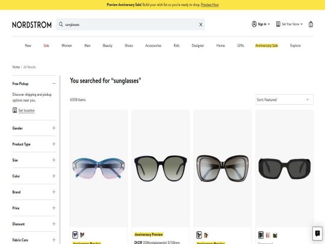This screenshot has height=244, width=325.
Task: Open the Anniversary Sale menu
Action: (x=267, y=45)
